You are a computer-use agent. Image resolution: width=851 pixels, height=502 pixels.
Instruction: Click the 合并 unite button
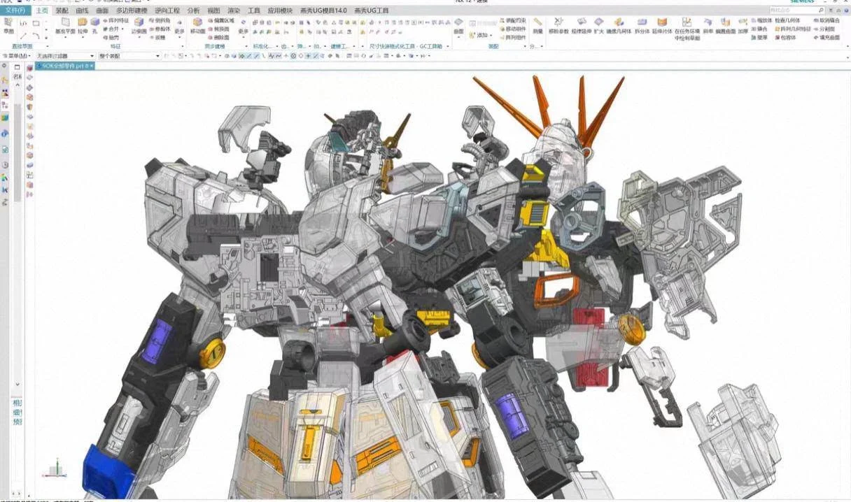coord(111,29)
